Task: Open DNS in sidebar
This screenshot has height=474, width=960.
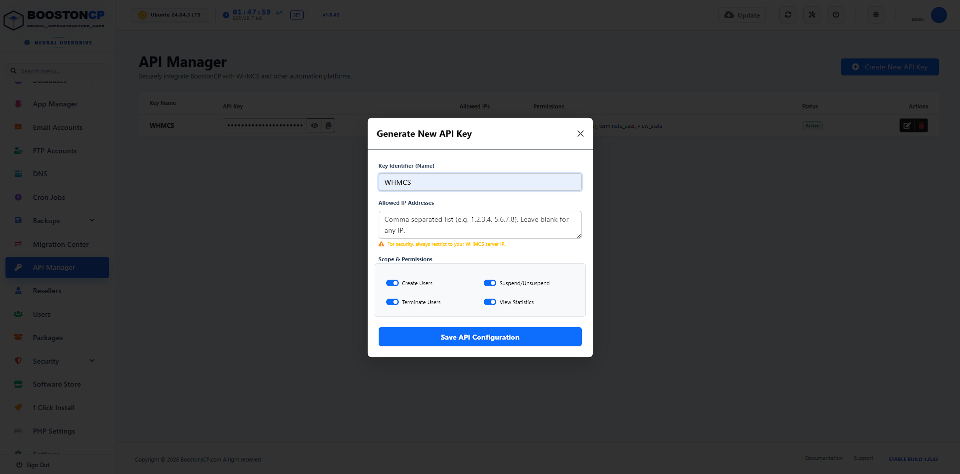Action: click(x=40, y=174)
